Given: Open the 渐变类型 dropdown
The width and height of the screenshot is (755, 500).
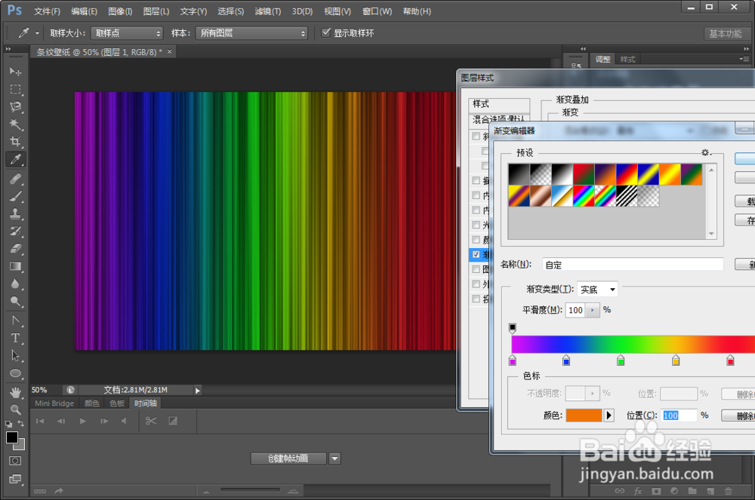Looking at the screenshot, I should point(597,290).
